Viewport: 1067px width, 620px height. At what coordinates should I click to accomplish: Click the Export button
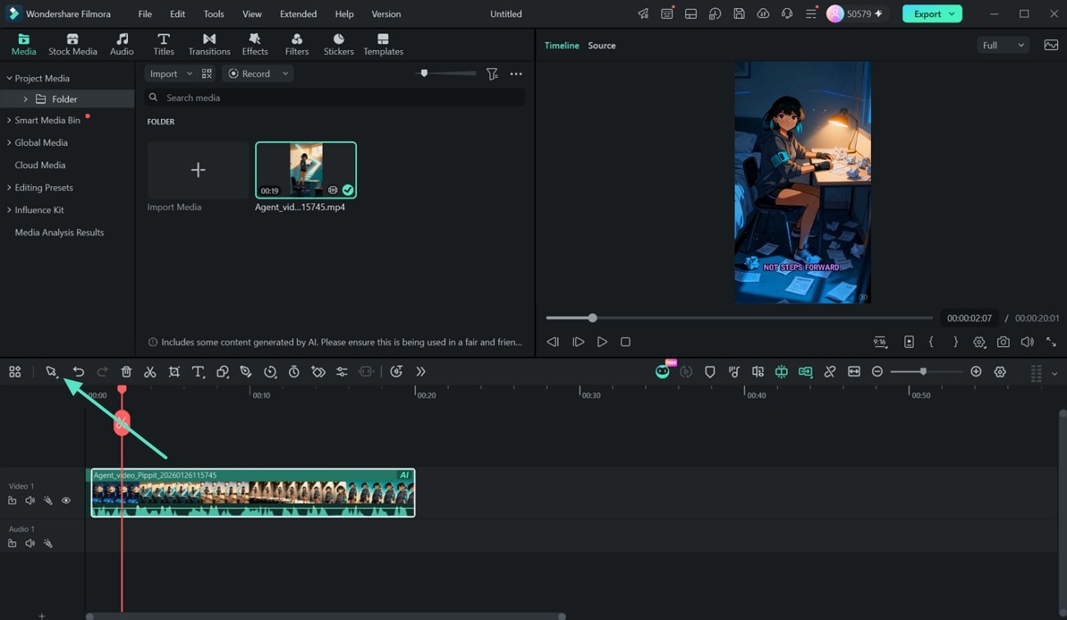932,14
